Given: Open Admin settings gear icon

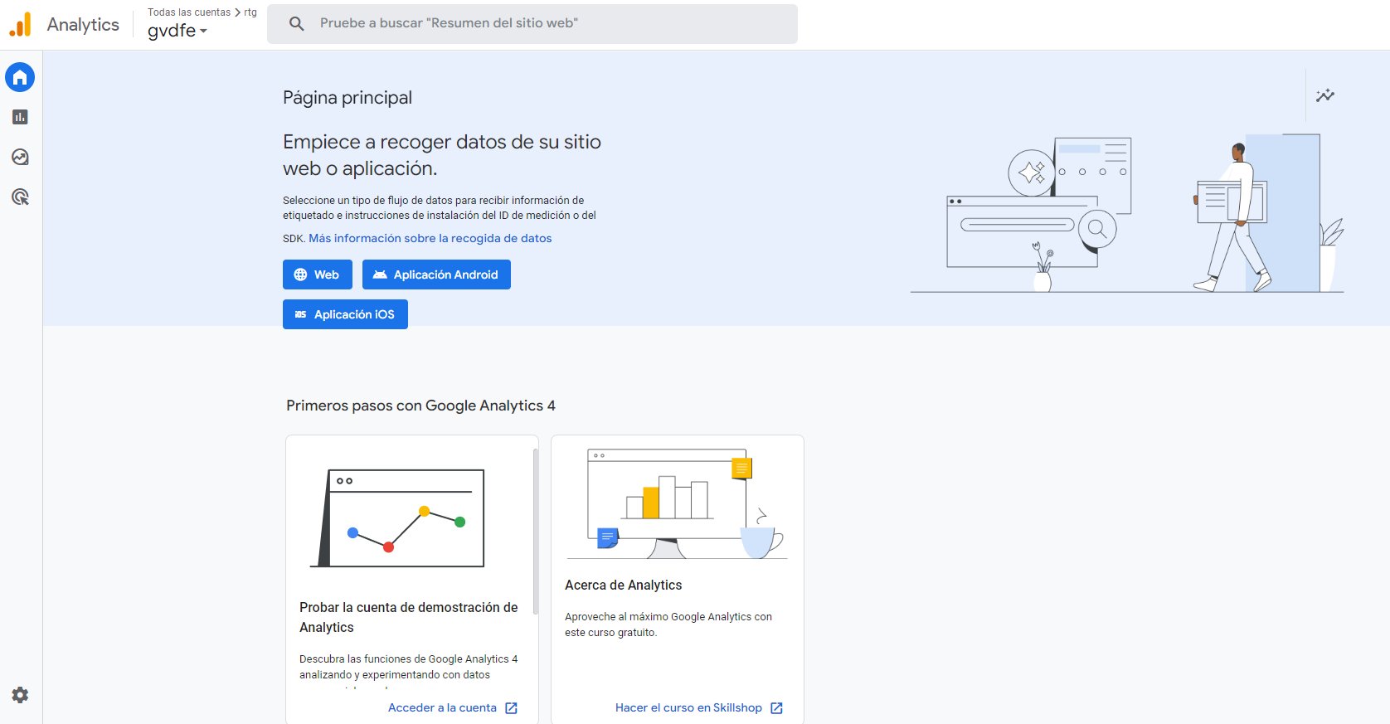Looking at the screenshot, I should pyautogui.click(x=20, y=695).
